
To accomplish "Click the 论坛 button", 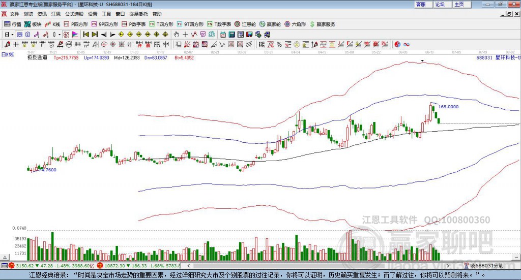I will coord(442,4).
